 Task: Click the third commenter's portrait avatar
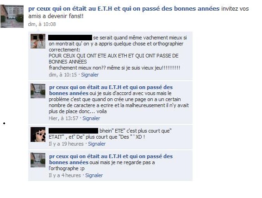pyautogui.click(x=38, y=134)
